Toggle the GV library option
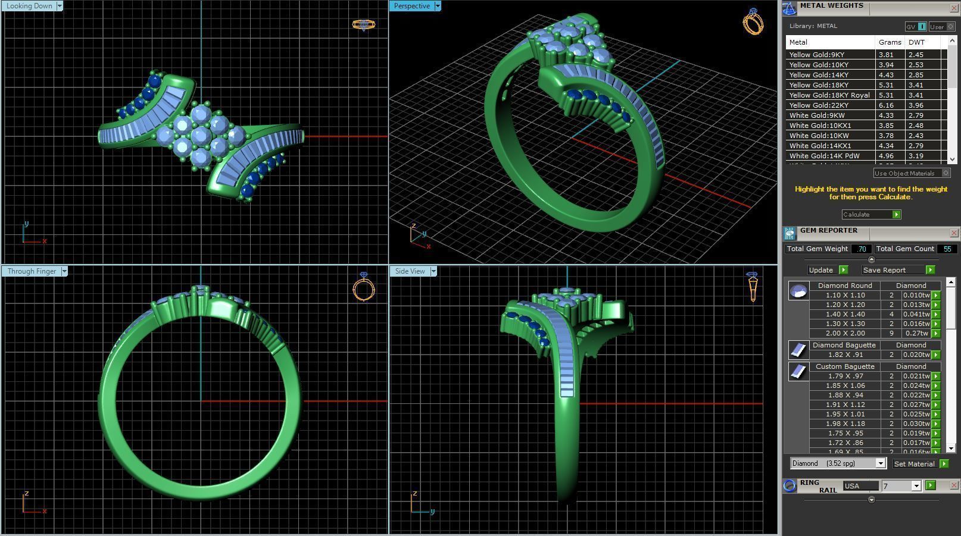The image size is (961, 536). 916,27
